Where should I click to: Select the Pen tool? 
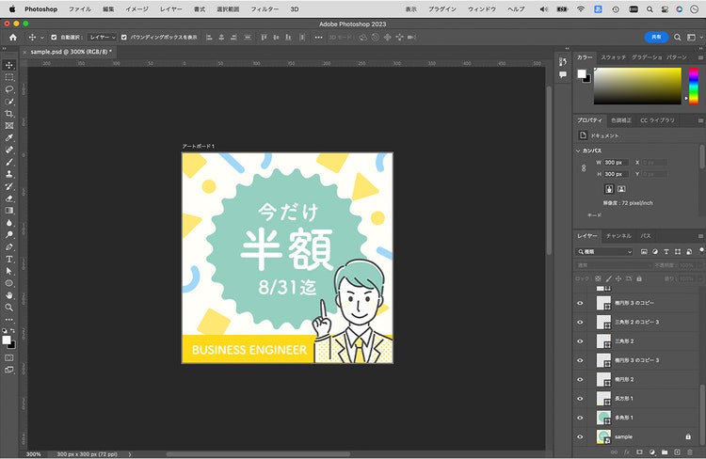pyautogui.click(x=9, y=247)
